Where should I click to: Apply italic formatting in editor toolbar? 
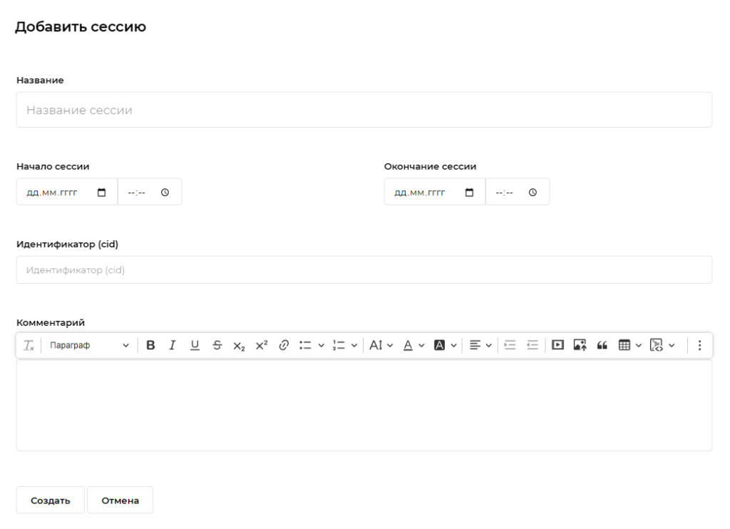[172, 346]
